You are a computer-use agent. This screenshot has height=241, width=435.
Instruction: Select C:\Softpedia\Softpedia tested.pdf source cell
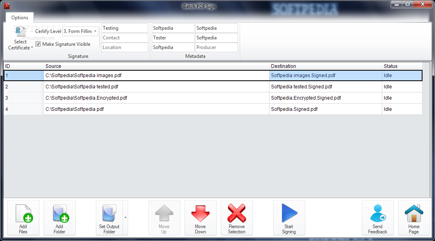pyautogui.click(x=156, y=87)
